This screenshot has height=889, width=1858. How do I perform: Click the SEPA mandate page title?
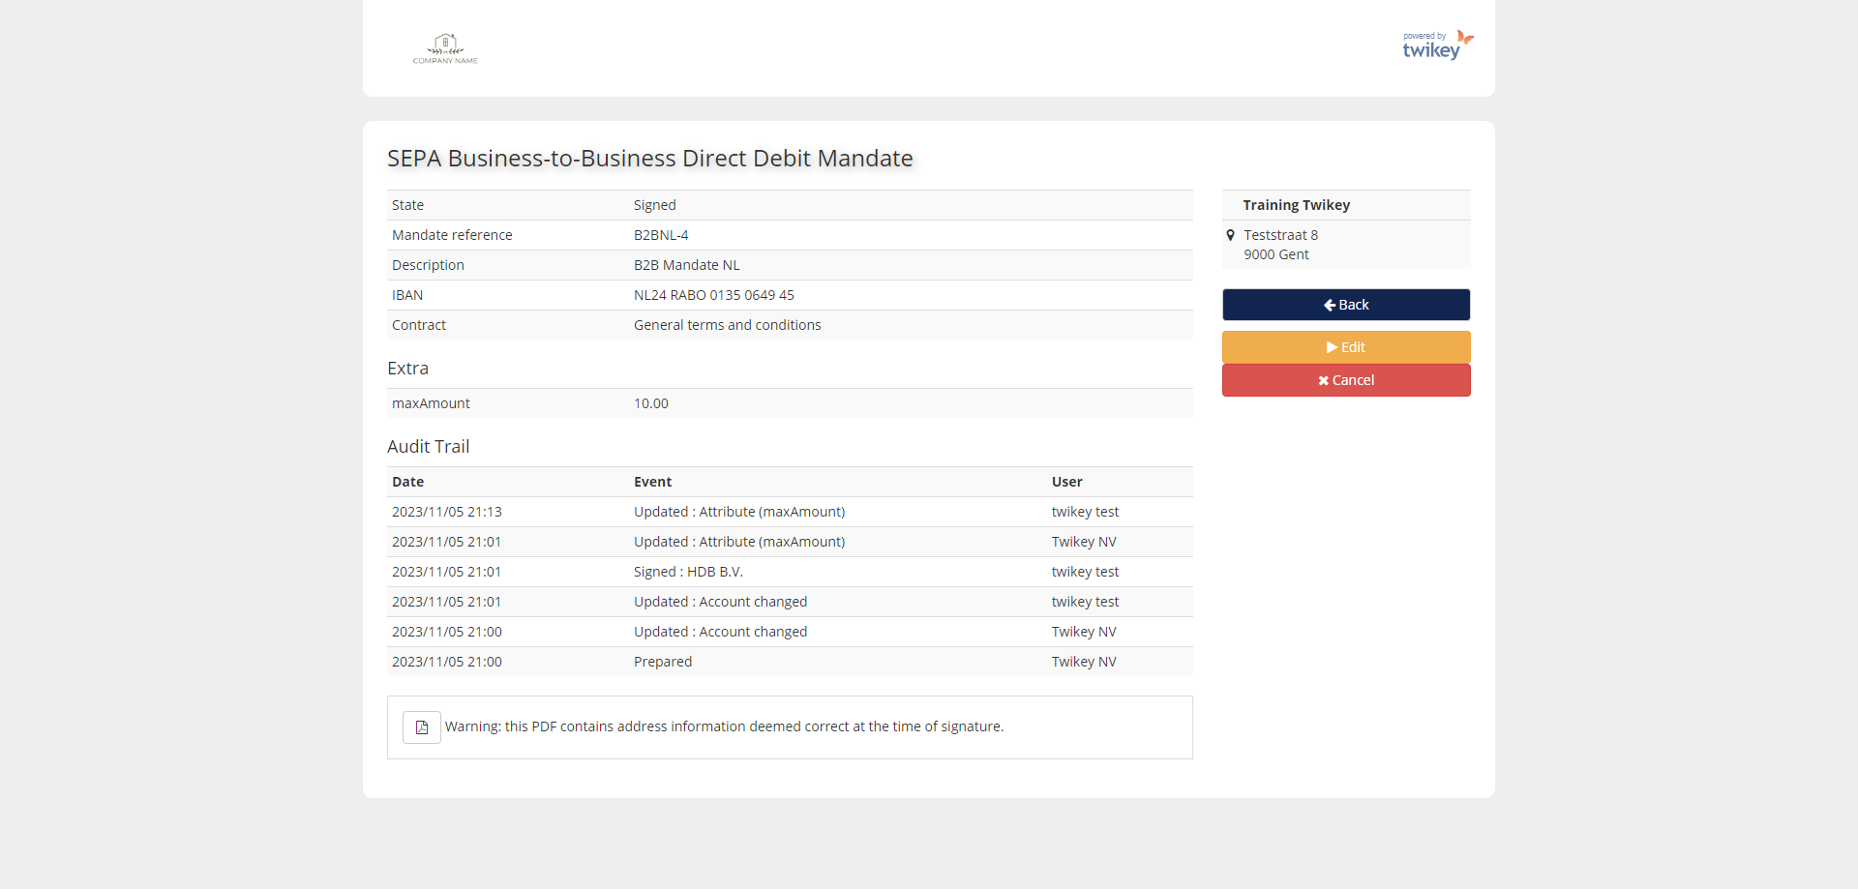point(649,159)
